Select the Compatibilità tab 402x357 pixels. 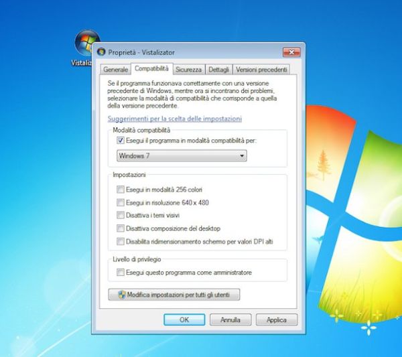coord(151,68)
